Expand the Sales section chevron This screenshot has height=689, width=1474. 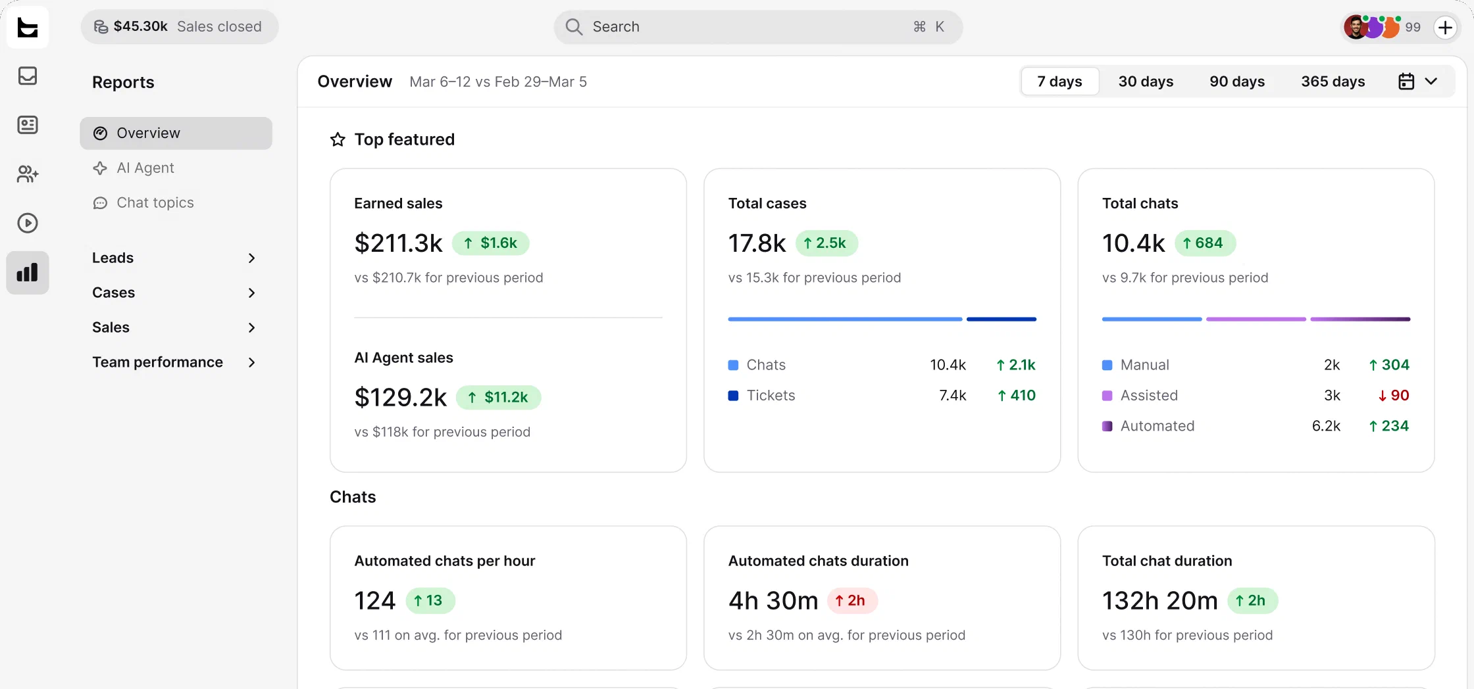[x=251, y=327]
